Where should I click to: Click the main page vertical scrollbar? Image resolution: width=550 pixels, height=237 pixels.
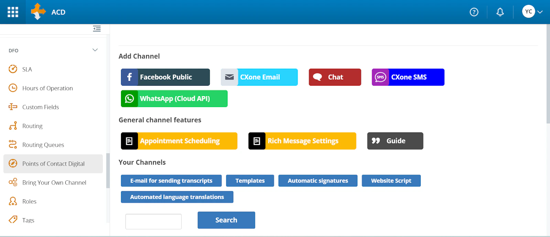click(548, 74)
